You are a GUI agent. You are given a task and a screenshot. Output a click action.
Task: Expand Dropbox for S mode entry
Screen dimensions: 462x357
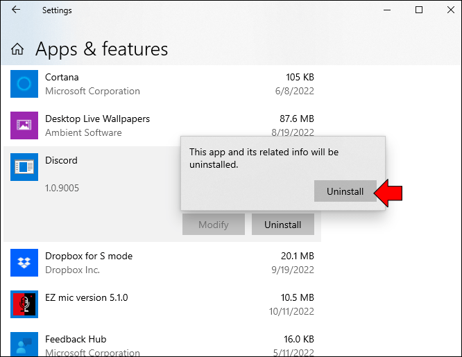pyautogui.click(x=162, y=263)
